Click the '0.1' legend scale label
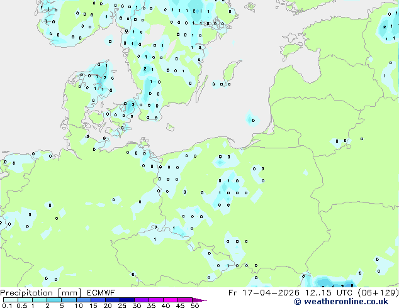 pos(7,305)
